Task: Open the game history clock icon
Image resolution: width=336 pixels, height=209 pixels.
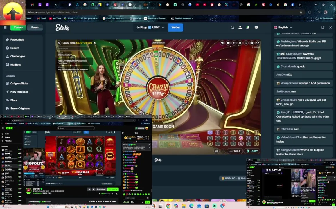Action: tap(246, 43)
